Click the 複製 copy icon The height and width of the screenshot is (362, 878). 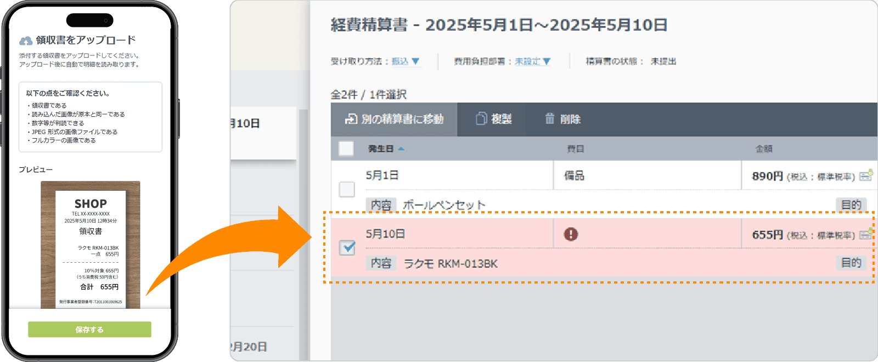tap(481, 119)
